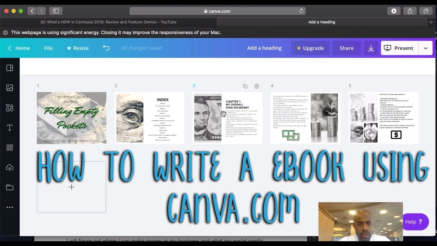The image size is (437, 246).
Task: Click the Share button
Action: click(347, 48)
